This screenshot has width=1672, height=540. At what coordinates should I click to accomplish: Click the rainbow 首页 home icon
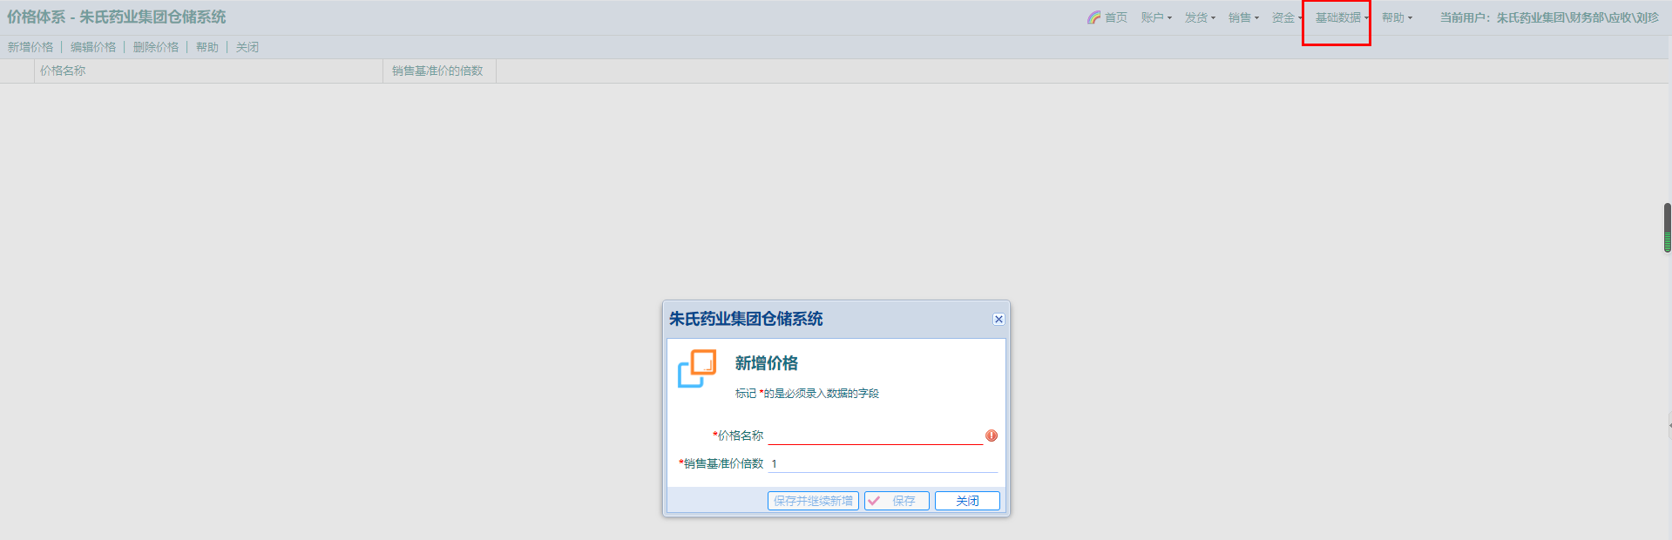pyautogui.click(x=1093, y=17)
